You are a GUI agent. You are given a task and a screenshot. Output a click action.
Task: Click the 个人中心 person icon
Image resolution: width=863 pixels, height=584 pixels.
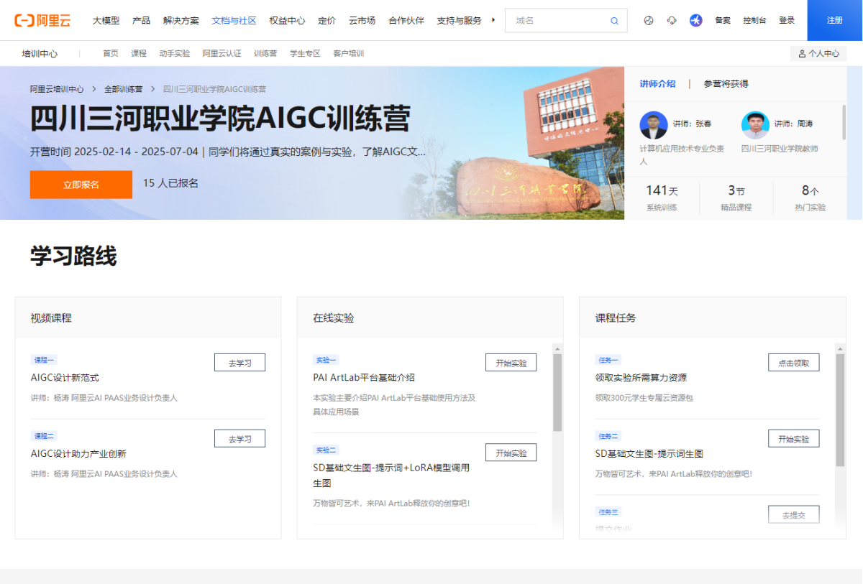point(800,52)
